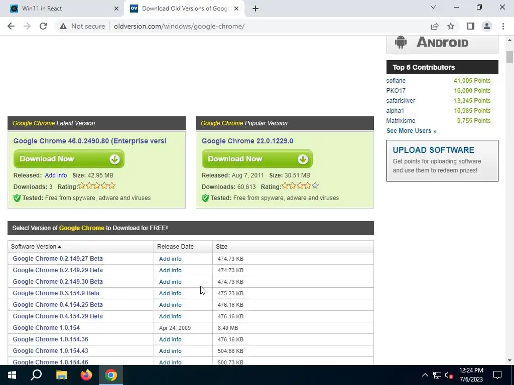This screenshot has height=385, width=514.
Task: Open a new tab with the plus icon
Action: pos(255,9)
